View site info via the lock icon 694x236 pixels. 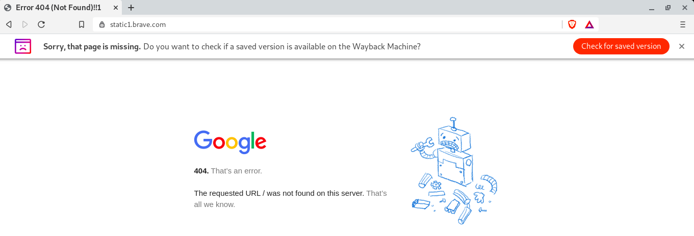click(x=101, y=24)
